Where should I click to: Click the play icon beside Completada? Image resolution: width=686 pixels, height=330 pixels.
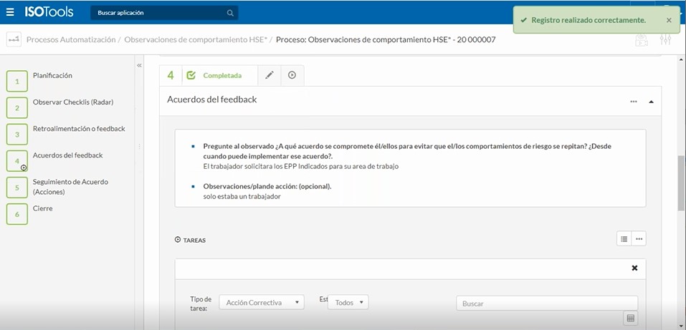pyautogui.click(x=292, y=75)
